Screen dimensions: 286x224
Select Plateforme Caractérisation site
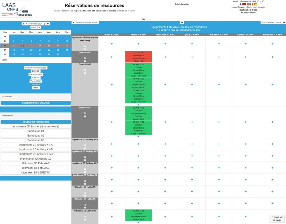pos(35,68)
